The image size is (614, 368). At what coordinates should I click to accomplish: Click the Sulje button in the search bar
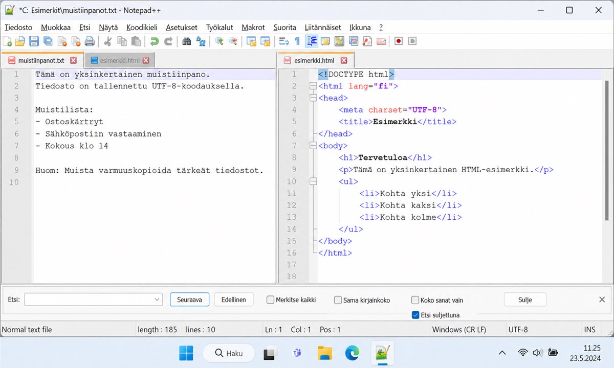(525, 300)
